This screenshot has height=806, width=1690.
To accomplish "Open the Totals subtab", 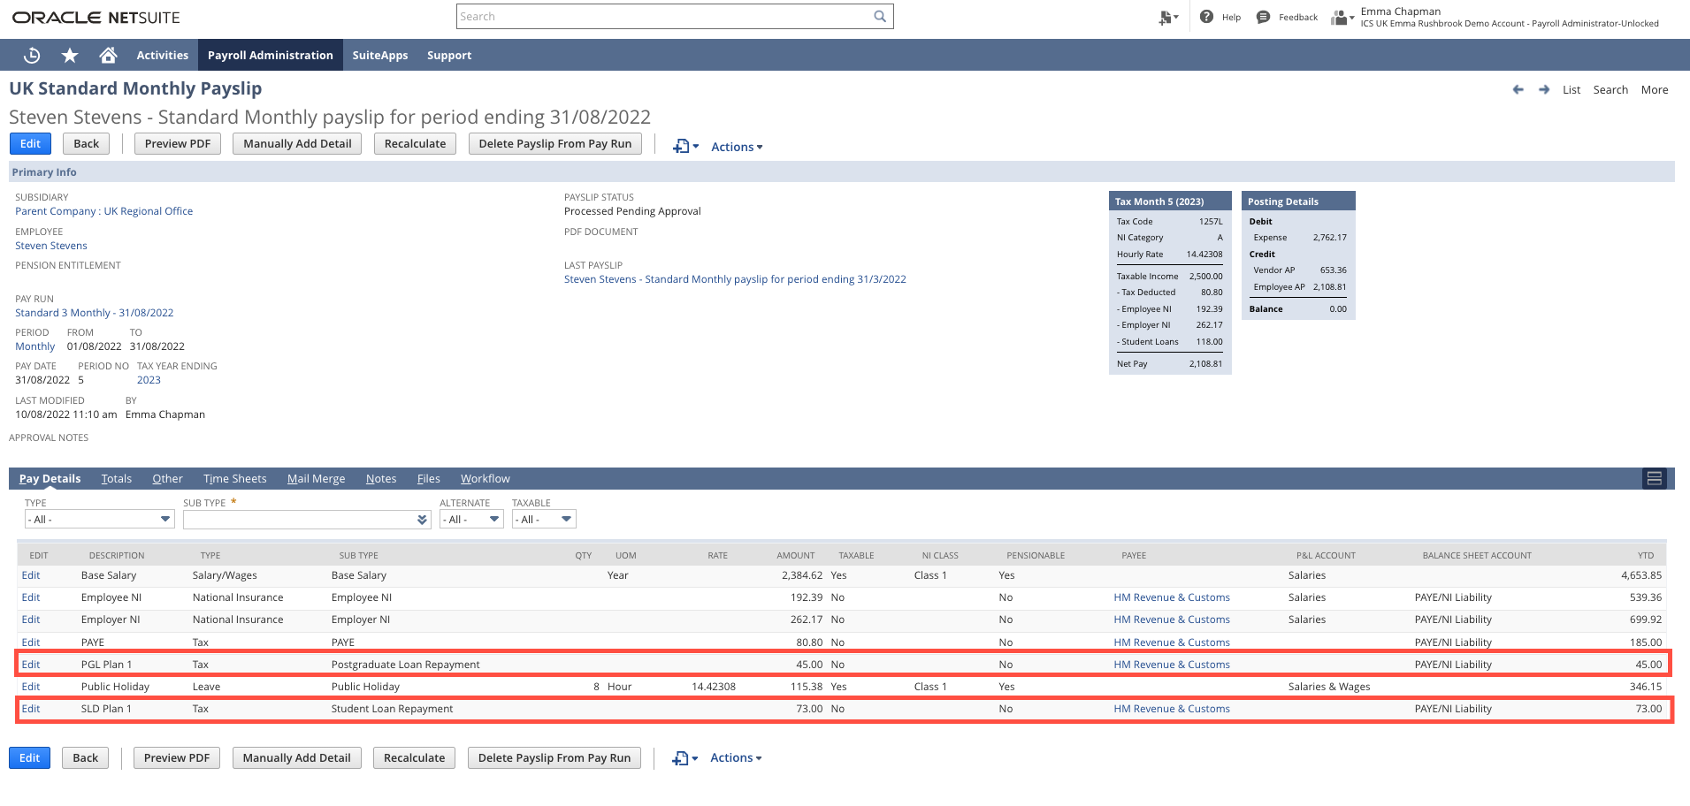I will 116,478.
